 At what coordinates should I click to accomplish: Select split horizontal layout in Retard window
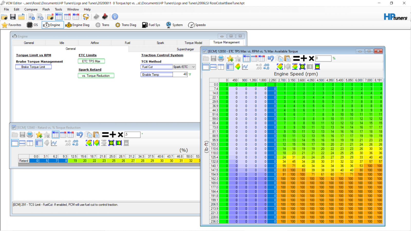tap(22, 143)
